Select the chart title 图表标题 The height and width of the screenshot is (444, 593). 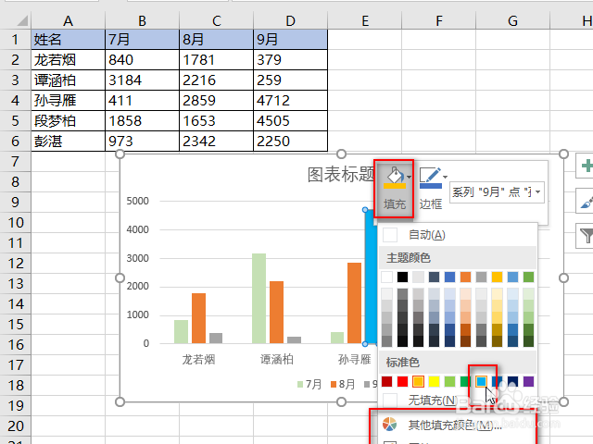point(340,175)
